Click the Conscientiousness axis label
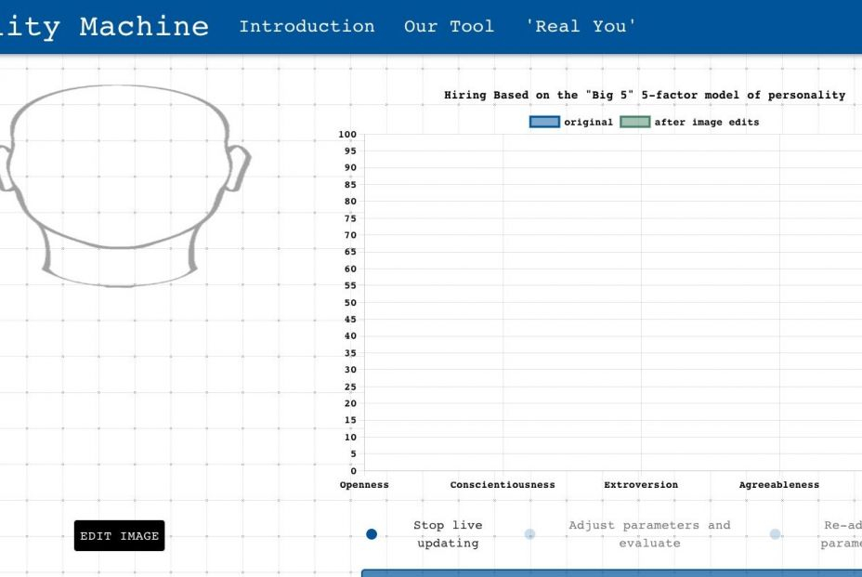Image resolution: width=862 pixels, height=577 pixels. coord(503,485)
